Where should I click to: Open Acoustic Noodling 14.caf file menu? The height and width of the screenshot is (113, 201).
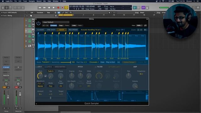pyautogui.click(x=91, y=30)
